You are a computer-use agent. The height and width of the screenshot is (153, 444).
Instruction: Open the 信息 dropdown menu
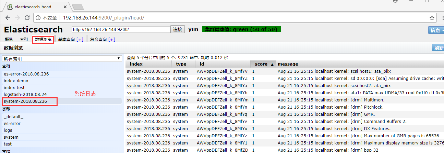436,30
